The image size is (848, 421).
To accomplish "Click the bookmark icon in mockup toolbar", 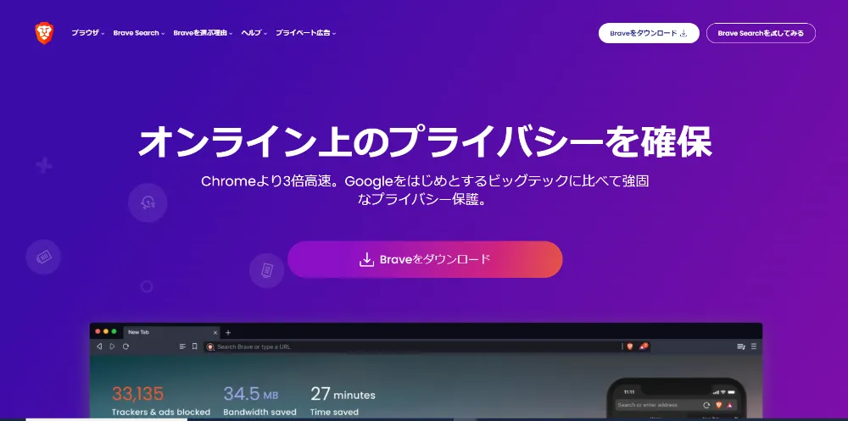I will [x=195, y=346].
